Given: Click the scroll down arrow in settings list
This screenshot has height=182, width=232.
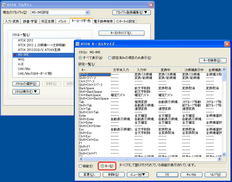Looking at the screenshot, I should pos(224,154).
